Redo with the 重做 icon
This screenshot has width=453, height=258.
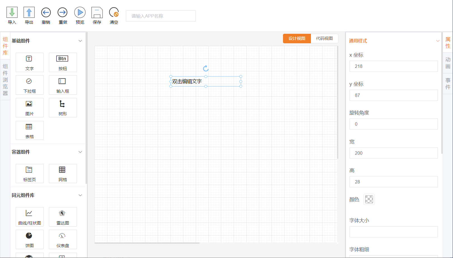[63, 13]
